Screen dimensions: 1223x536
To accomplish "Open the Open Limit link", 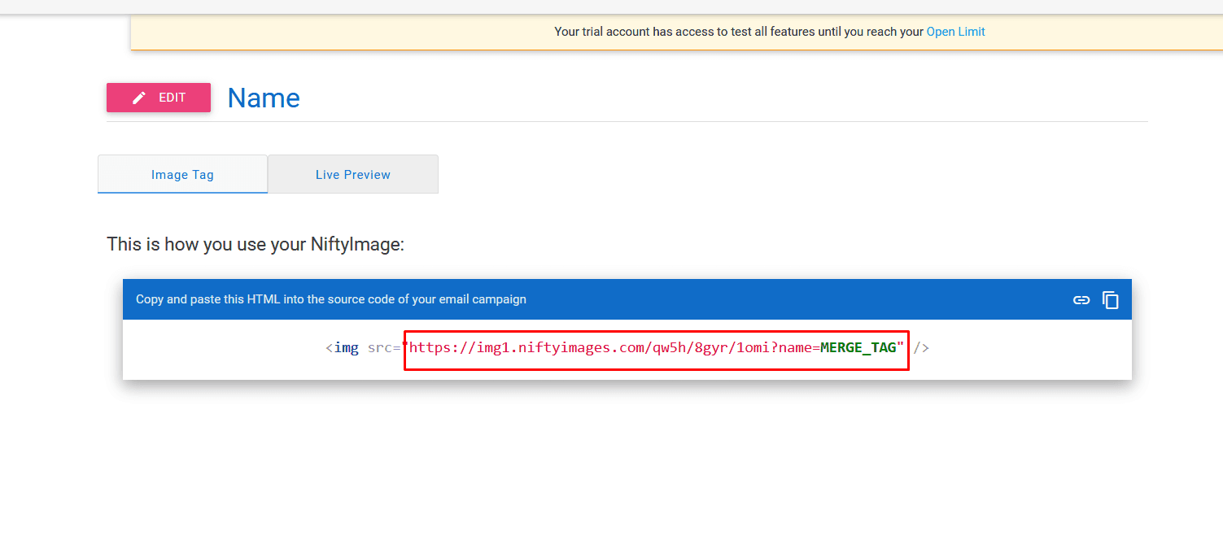I will (x=955, y=32).
